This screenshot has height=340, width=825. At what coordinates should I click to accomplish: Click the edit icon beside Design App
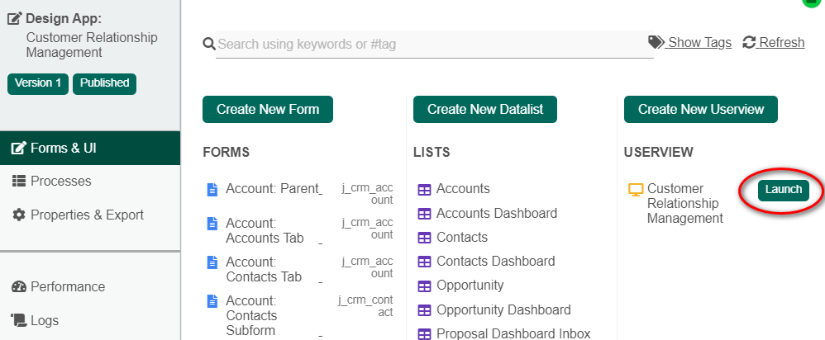coord(16,18)
